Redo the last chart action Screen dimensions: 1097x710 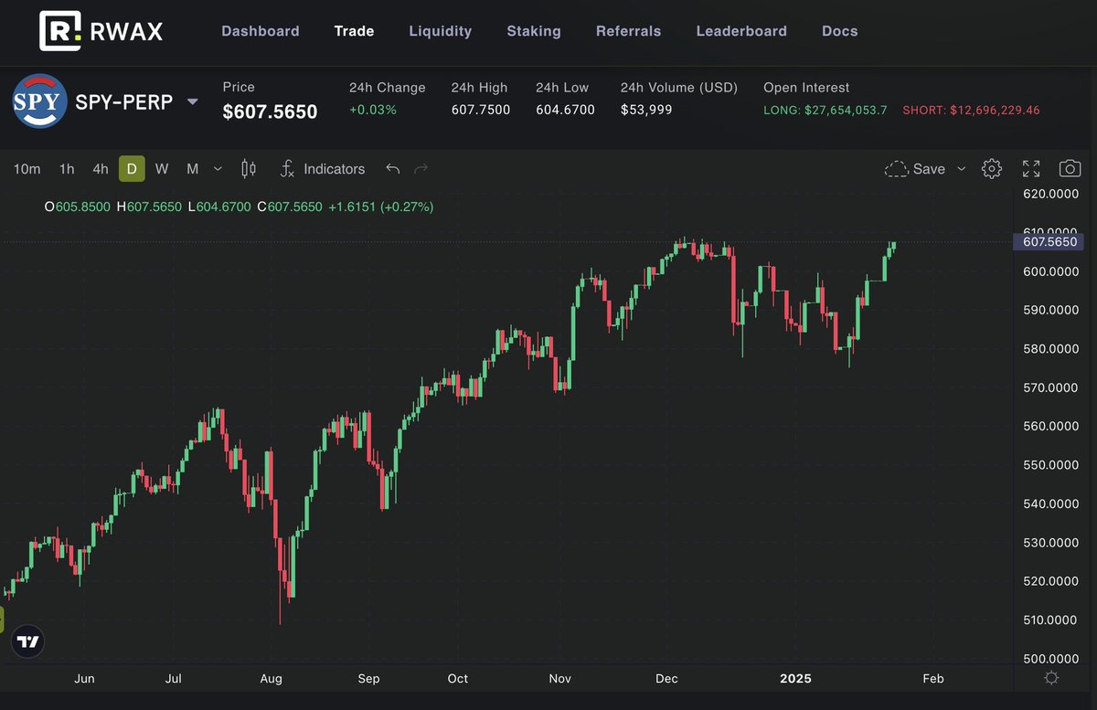pyautogui.click(x=421, y=169)
